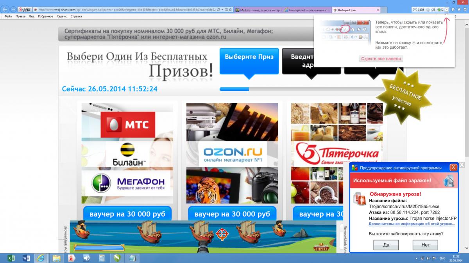The height and width of the screenshot is (263, 469).
Task: Open the clock showing 11:52
Action: pyautogui.click(x=456, y=258)
